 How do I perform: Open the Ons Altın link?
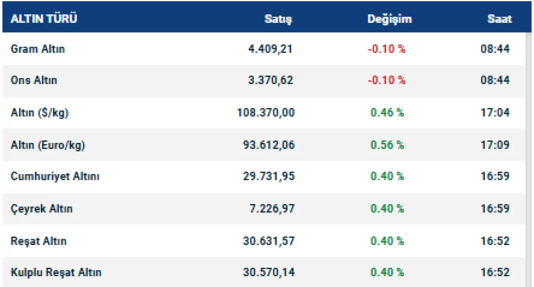pos(34,80)
